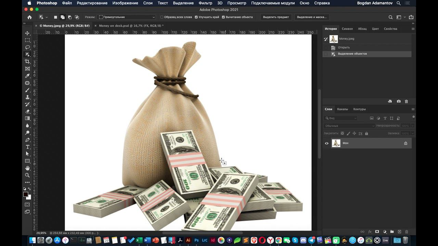The height and width of the screenshot is (246, 438).
Task: Toggle Quick Mask mode
Action: pyautogui.click(x=27, y=205)
